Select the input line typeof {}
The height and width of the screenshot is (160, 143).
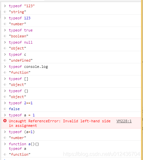(18, 91)
